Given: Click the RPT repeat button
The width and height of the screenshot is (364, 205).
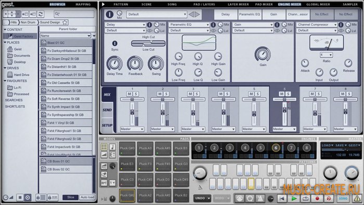Looking at the screenshot, I should pyautogui.click(x=104, y=183).
